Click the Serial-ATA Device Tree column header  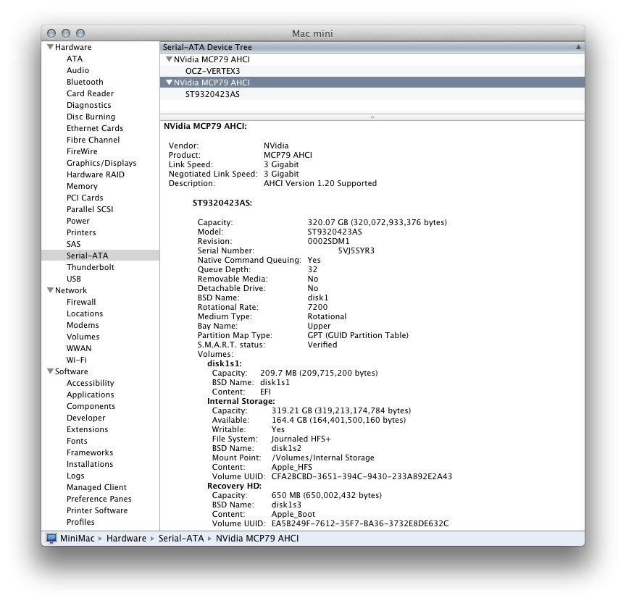[x=372, y=47]
